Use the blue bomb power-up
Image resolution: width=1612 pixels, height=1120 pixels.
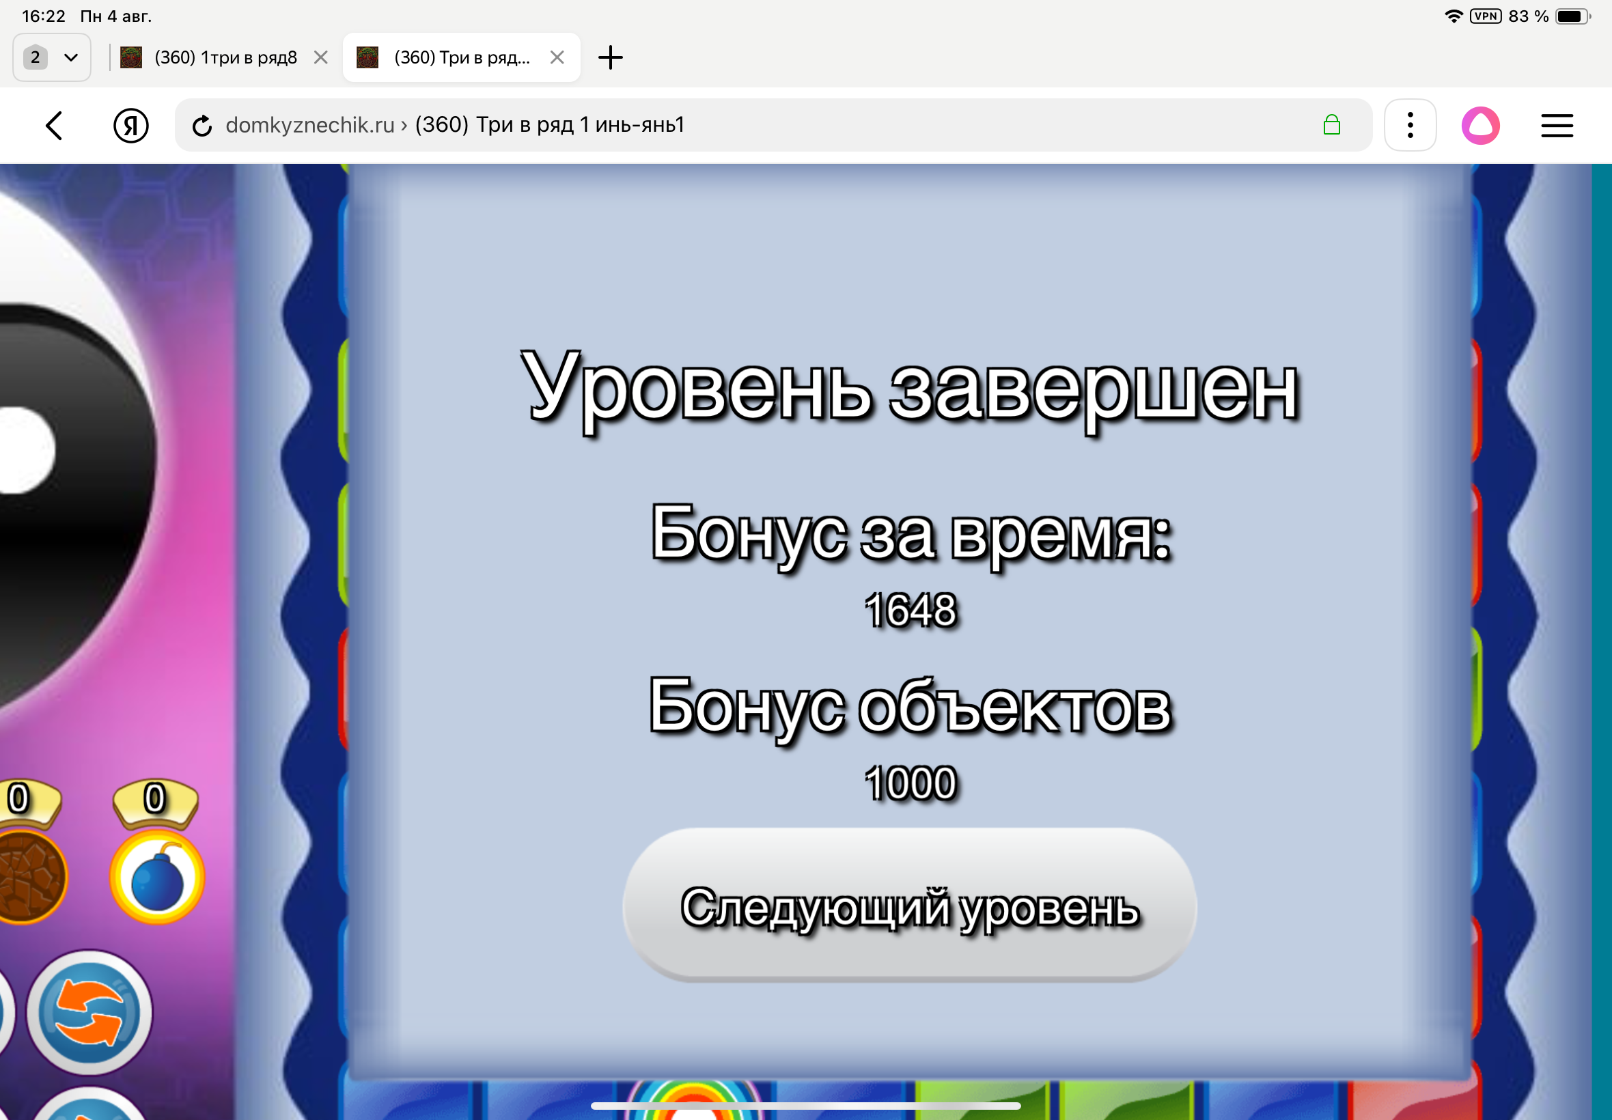(x=157, y=877)
